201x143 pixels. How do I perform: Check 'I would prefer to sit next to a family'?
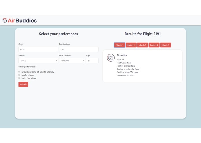19,72
